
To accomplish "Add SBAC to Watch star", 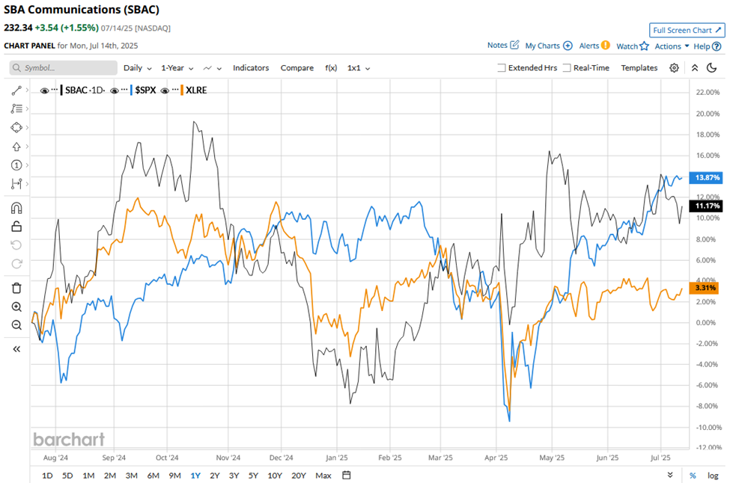I will click(645, 46).
